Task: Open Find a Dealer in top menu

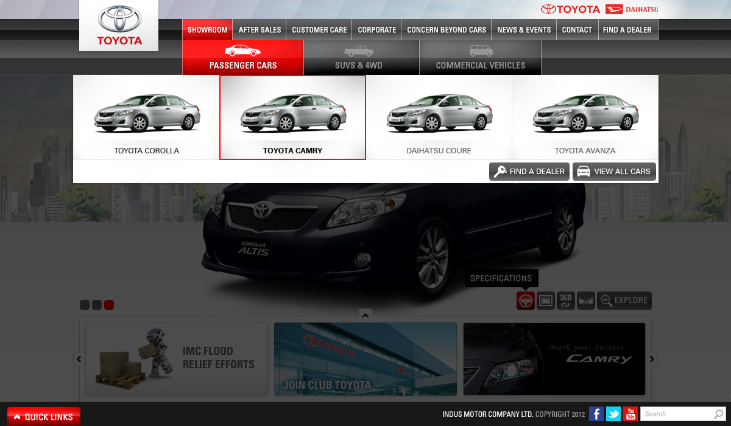Action: 627,29
